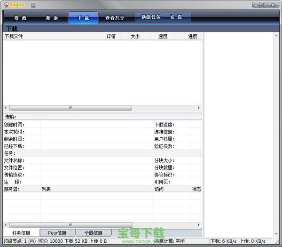The height and width of the screenshot is (247, 282).
Task: Click the 大小 column header
Action: (x=135, y=36)
